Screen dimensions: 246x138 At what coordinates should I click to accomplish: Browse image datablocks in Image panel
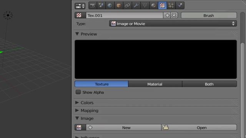[x=80, y=127]
